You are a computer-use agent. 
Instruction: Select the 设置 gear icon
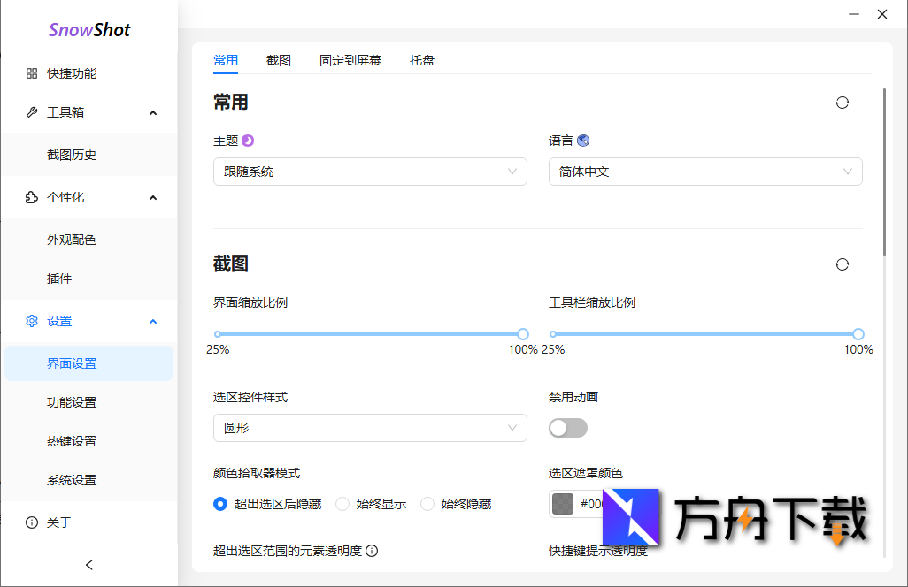click(x=32, y=321)
